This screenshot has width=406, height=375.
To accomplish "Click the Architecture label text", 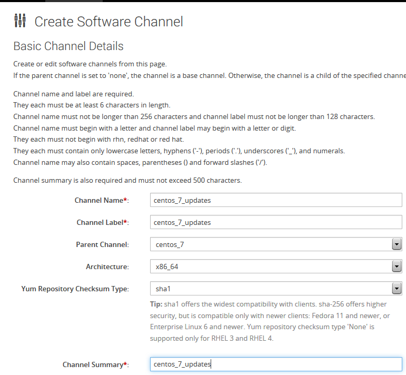I will pos(107,267).
